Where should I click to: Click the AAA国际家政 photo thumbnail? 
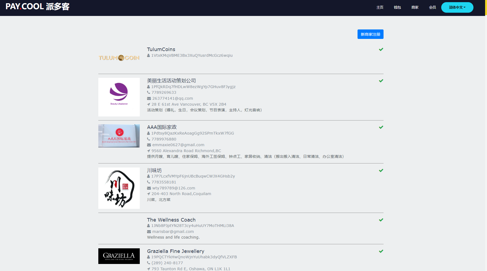(119, 136)
